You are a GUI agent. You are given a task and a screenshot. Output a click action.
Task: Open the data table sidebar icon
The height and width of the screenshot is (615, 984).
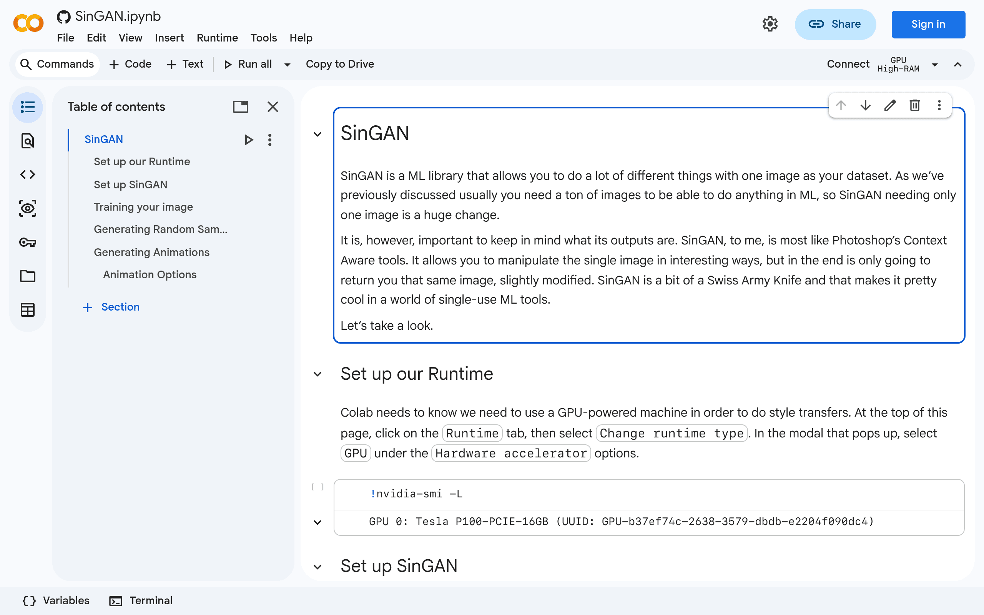(x=28, y=310)
